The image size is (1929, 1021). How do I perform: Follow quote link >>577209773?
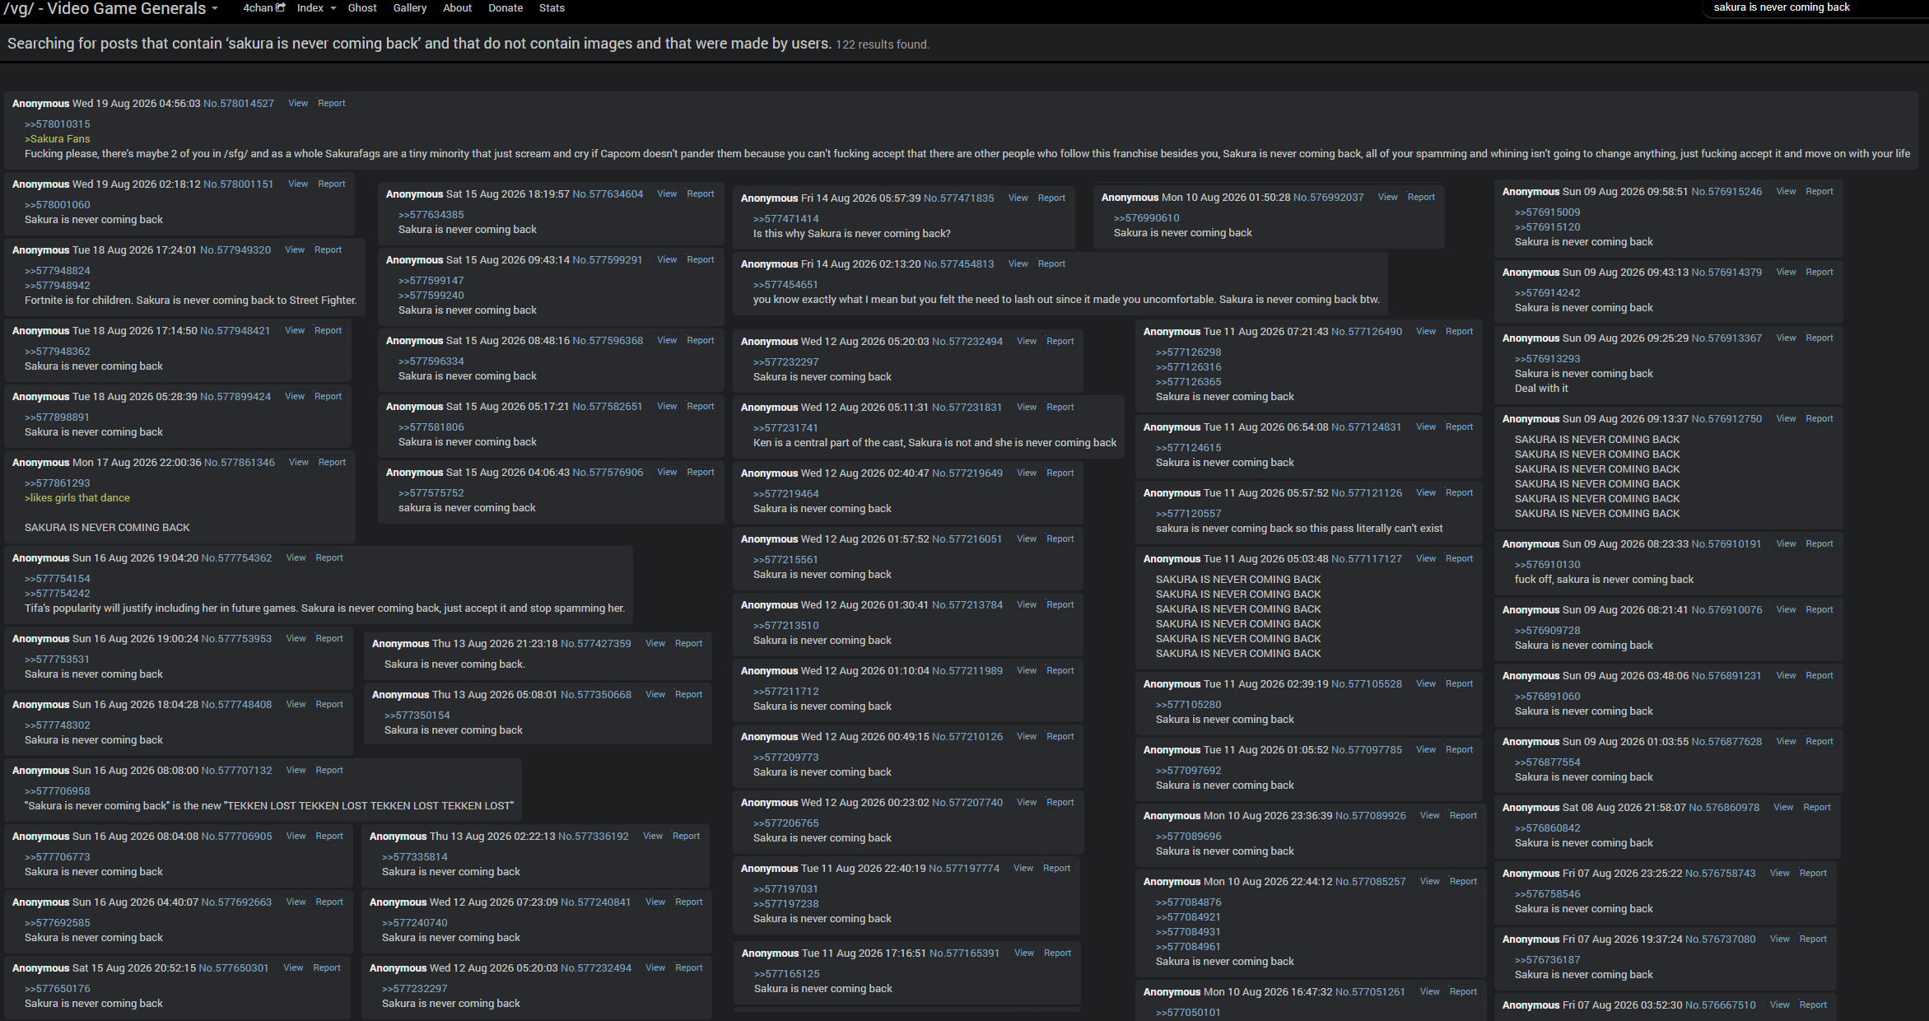(x=786, y=758)
